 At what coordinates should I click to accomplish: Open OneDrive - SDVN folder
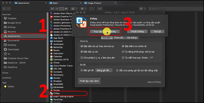(x=15, y=63)
